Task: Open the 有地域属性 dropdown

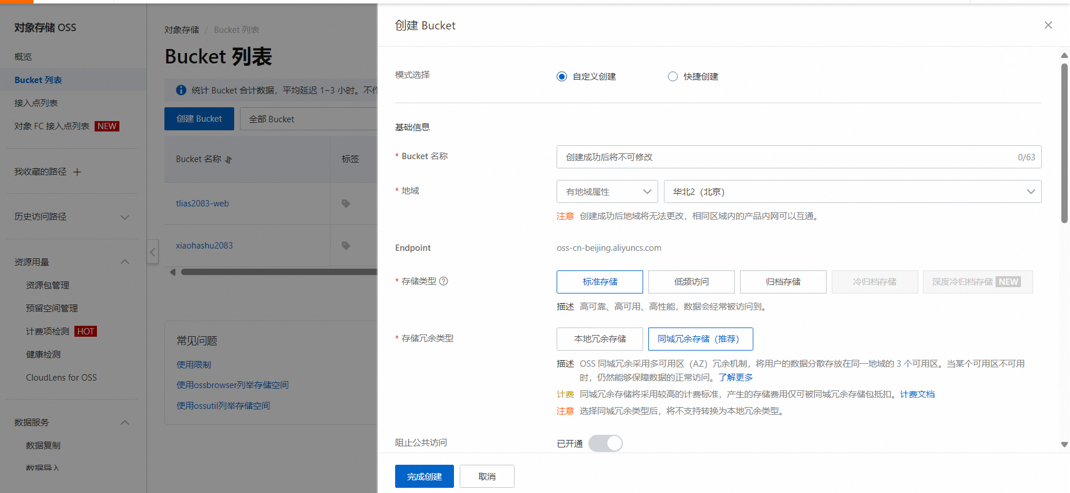Action: 607,191
